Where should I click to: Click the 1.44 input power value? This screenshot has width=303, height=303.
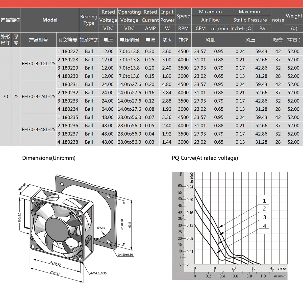point(167,142)
